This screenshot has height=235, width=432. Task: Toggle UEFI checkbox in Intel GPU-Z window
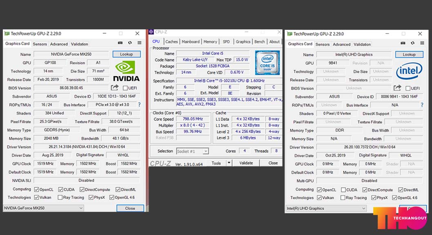point(408,88)
